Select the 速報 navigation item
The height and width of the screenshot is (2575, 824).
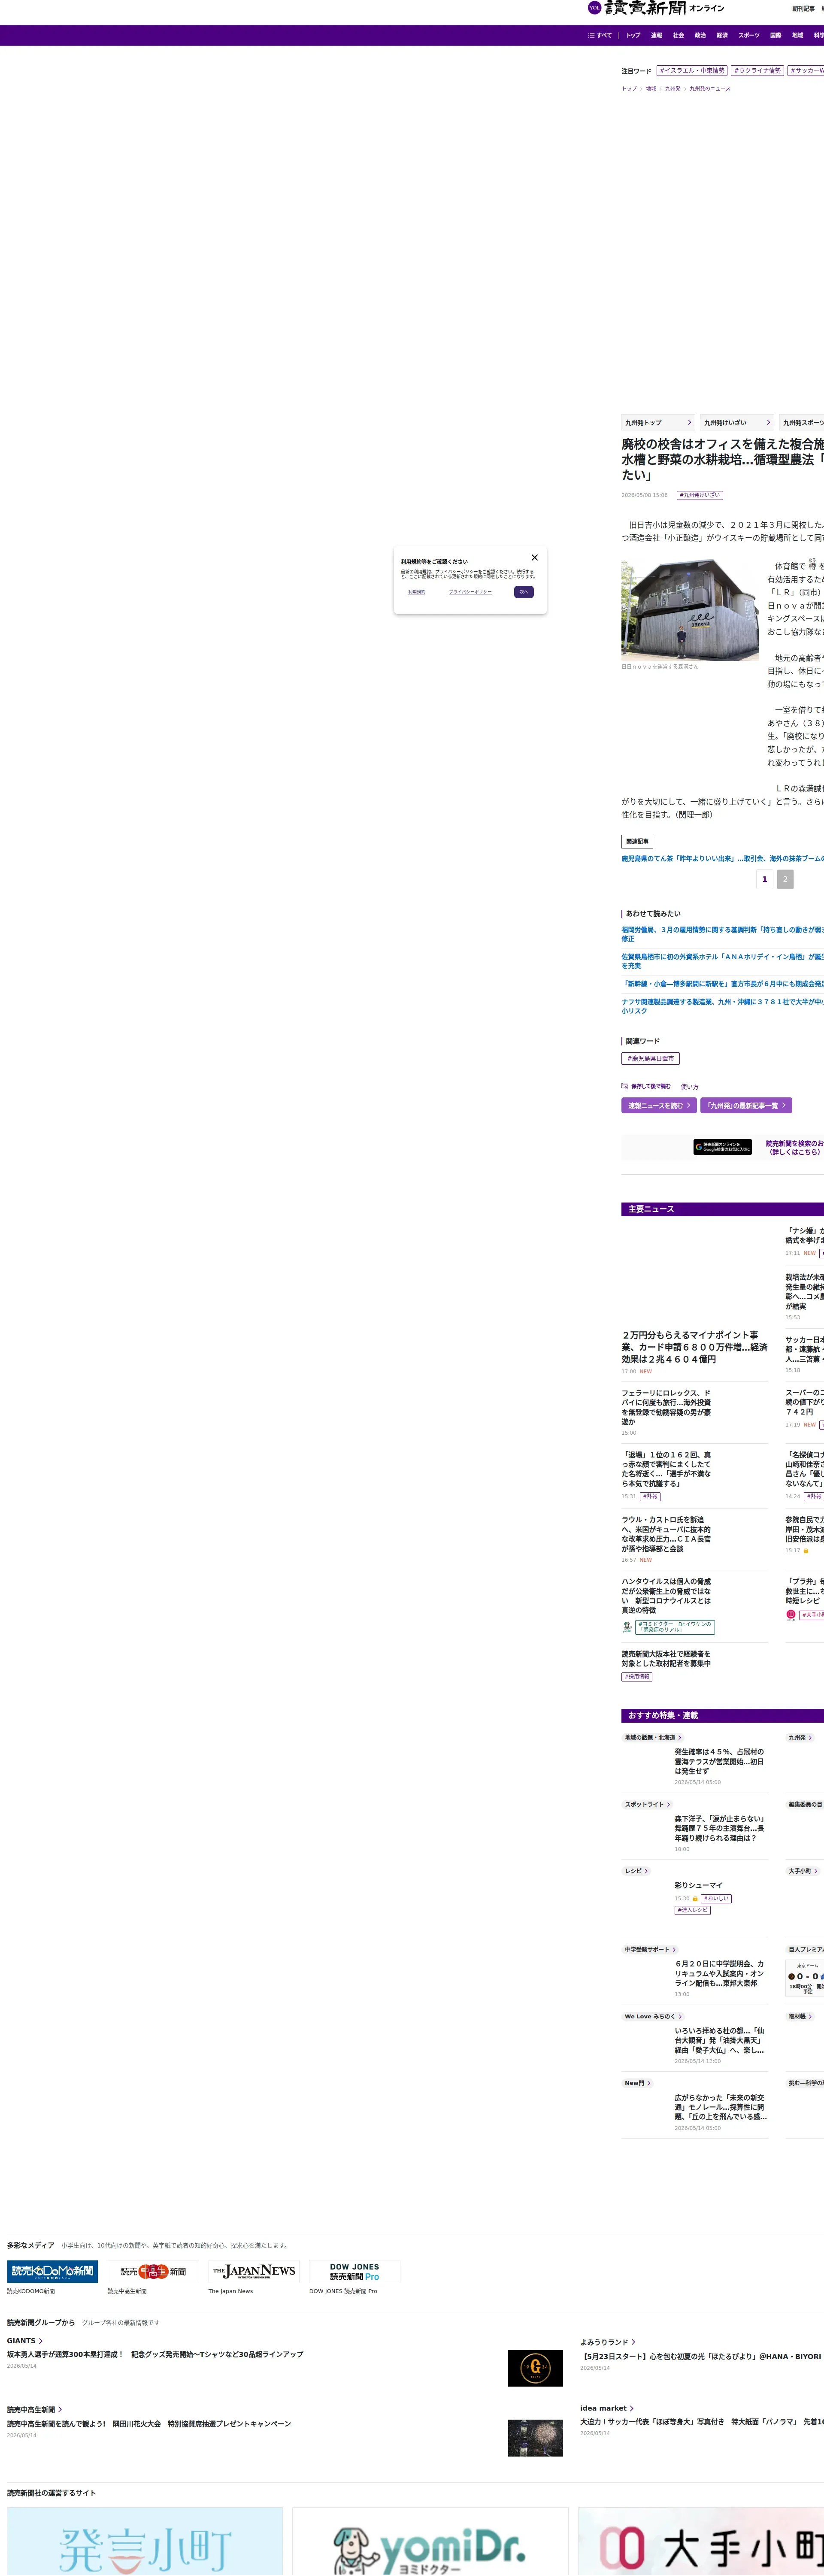tap(656, 35)
